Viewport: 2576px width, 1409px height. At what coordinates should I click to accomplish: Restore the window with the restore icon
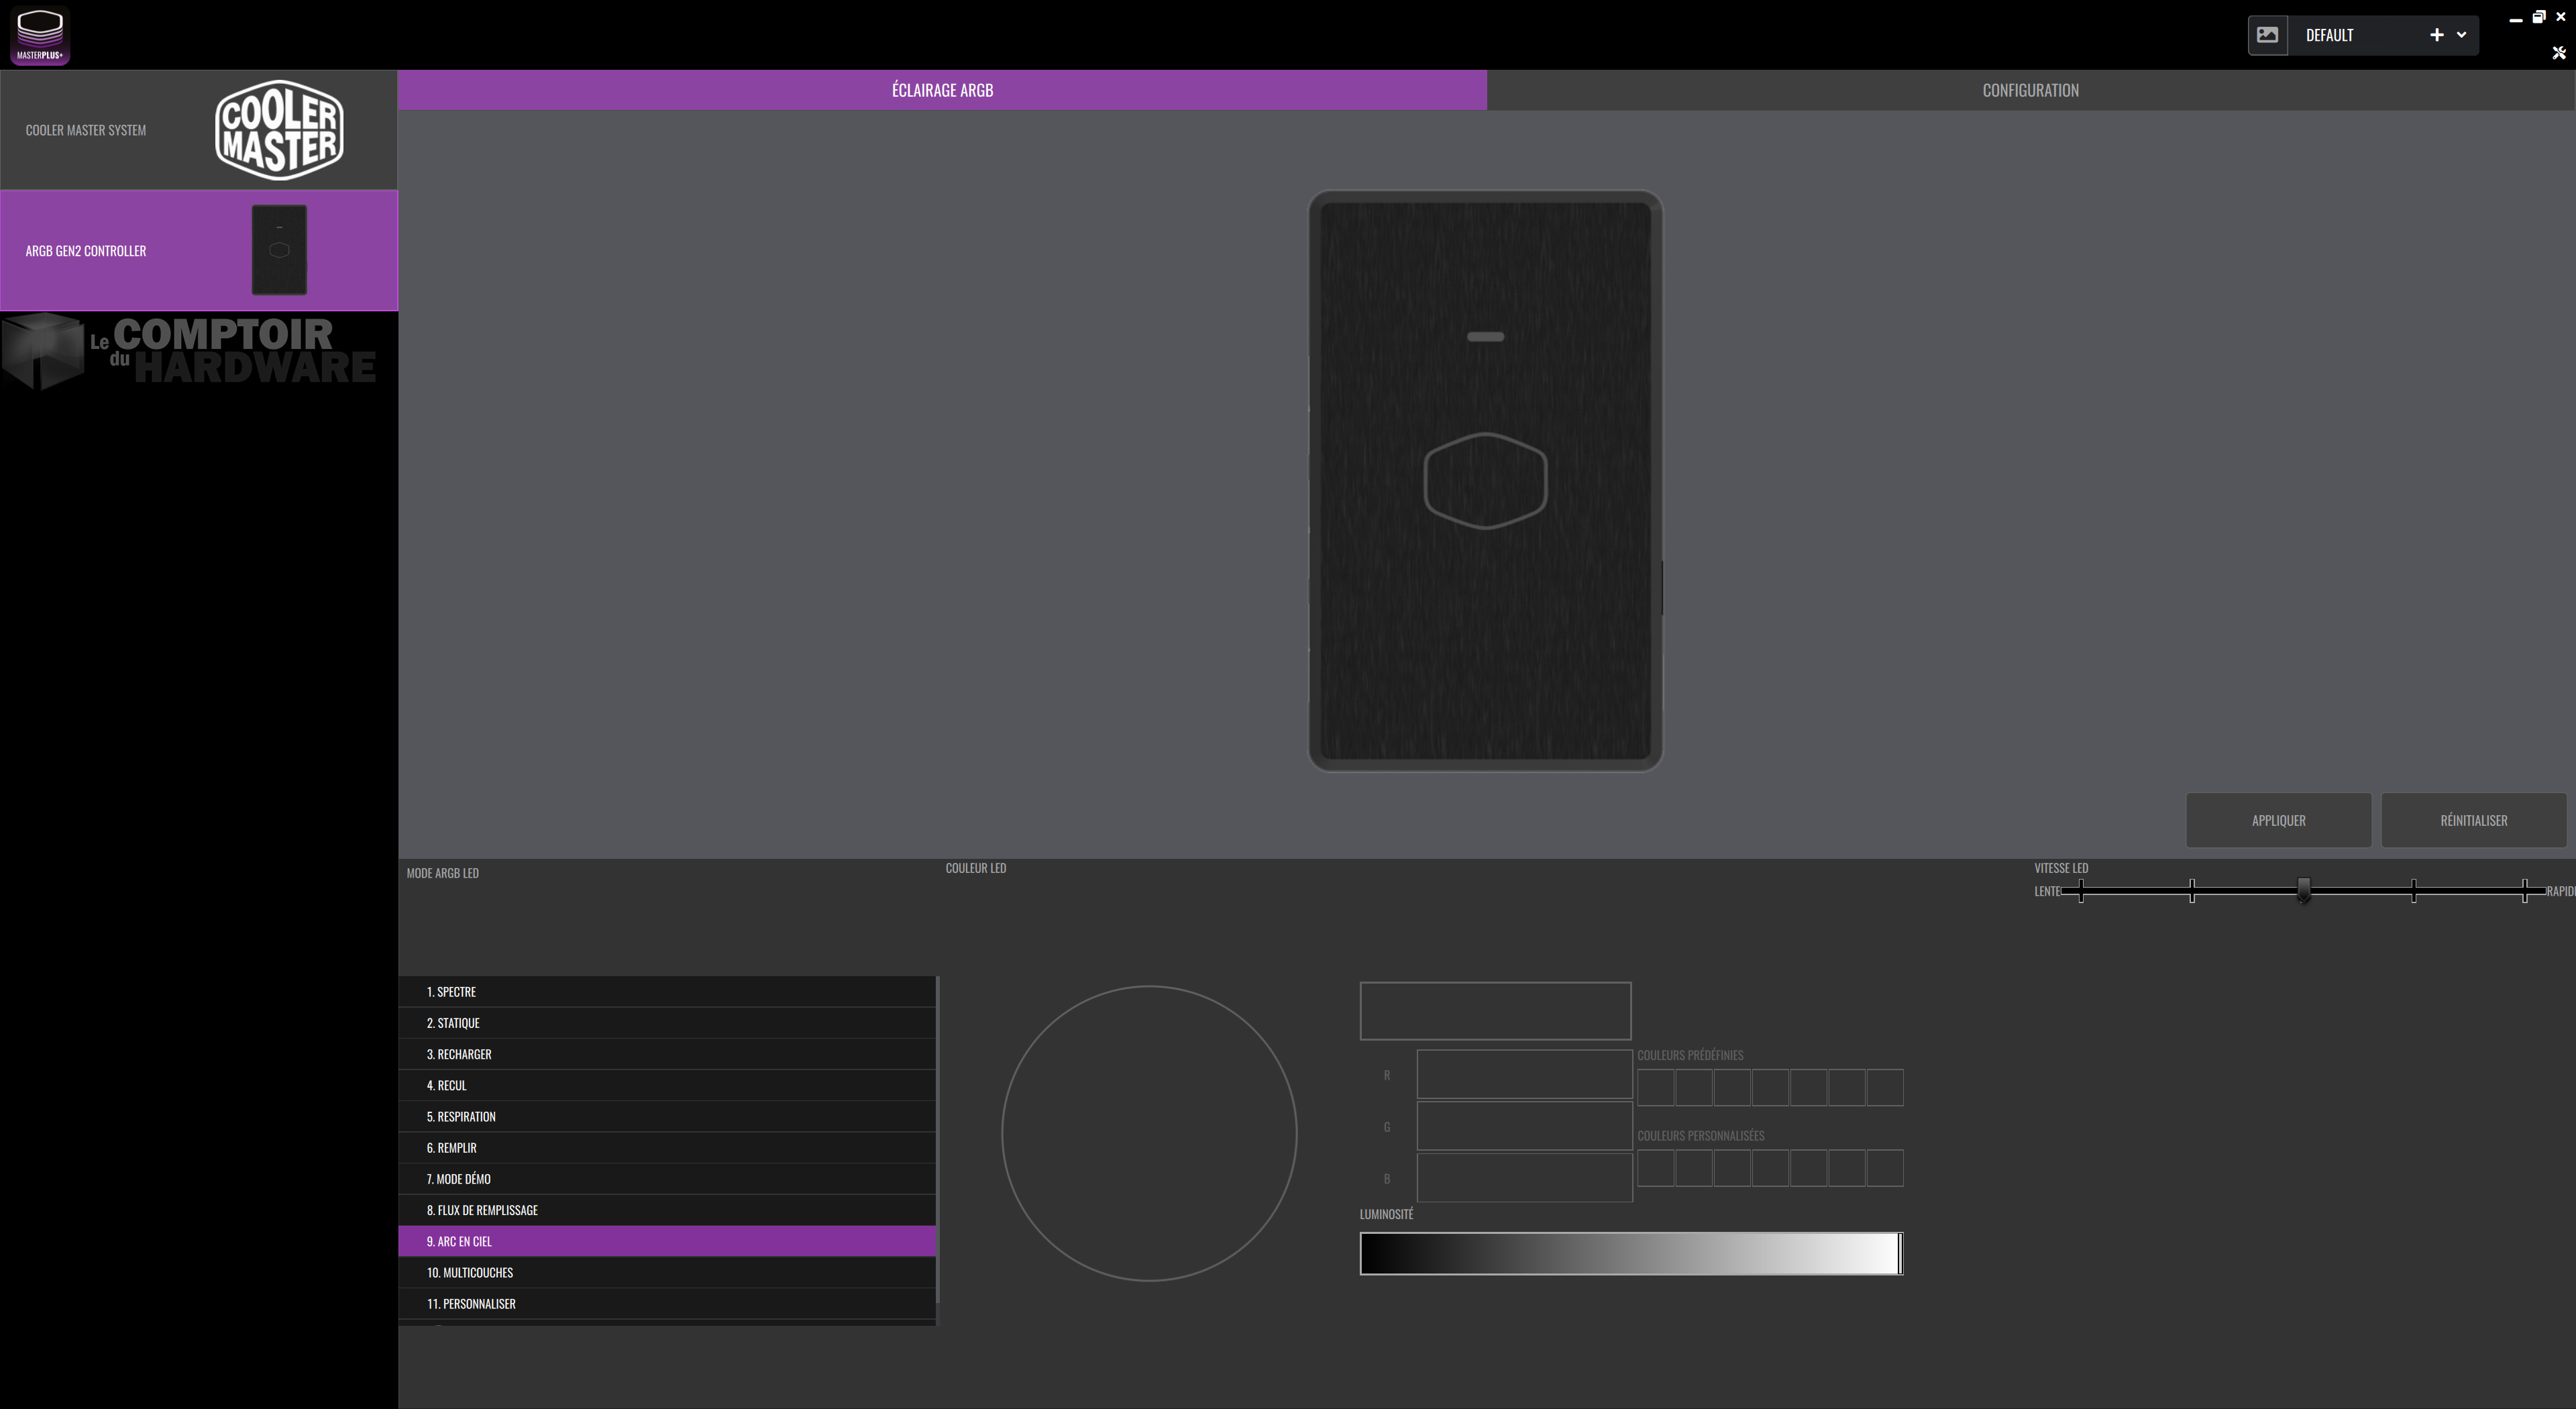(x=2538, y=17)
